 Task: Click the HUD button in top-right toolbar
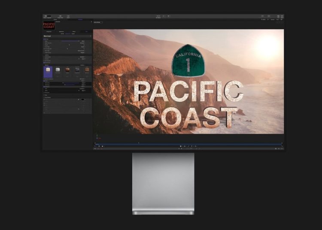pos(278,16)
